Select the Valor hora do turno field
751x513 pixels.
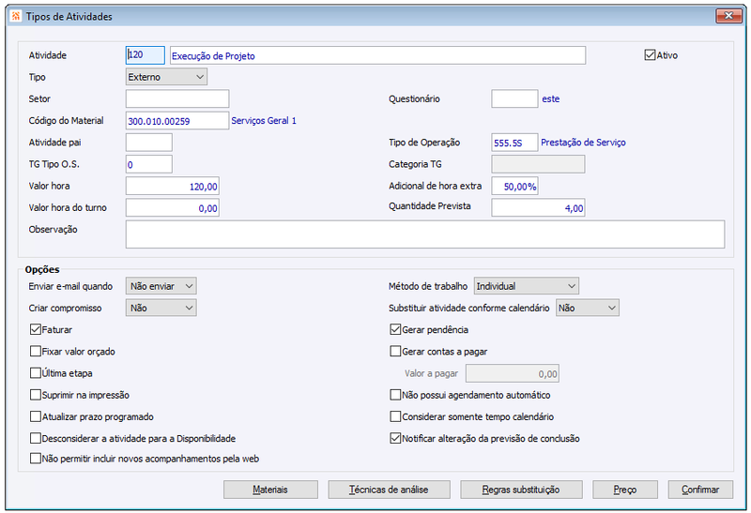pyautogui.click(x=173, y=207)
